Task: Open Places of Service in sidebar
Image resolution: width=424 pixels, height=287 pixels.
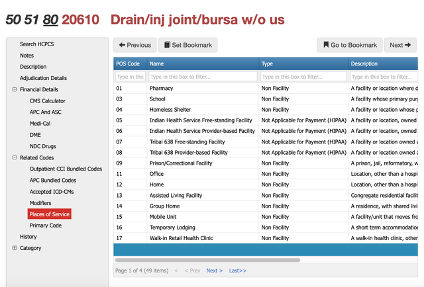Action: (x=50, y=214)
